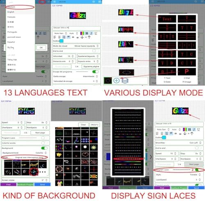Screen dimensions: 205x201
Task: Click Underline icon above the ShowWay row
Action: 198,130
